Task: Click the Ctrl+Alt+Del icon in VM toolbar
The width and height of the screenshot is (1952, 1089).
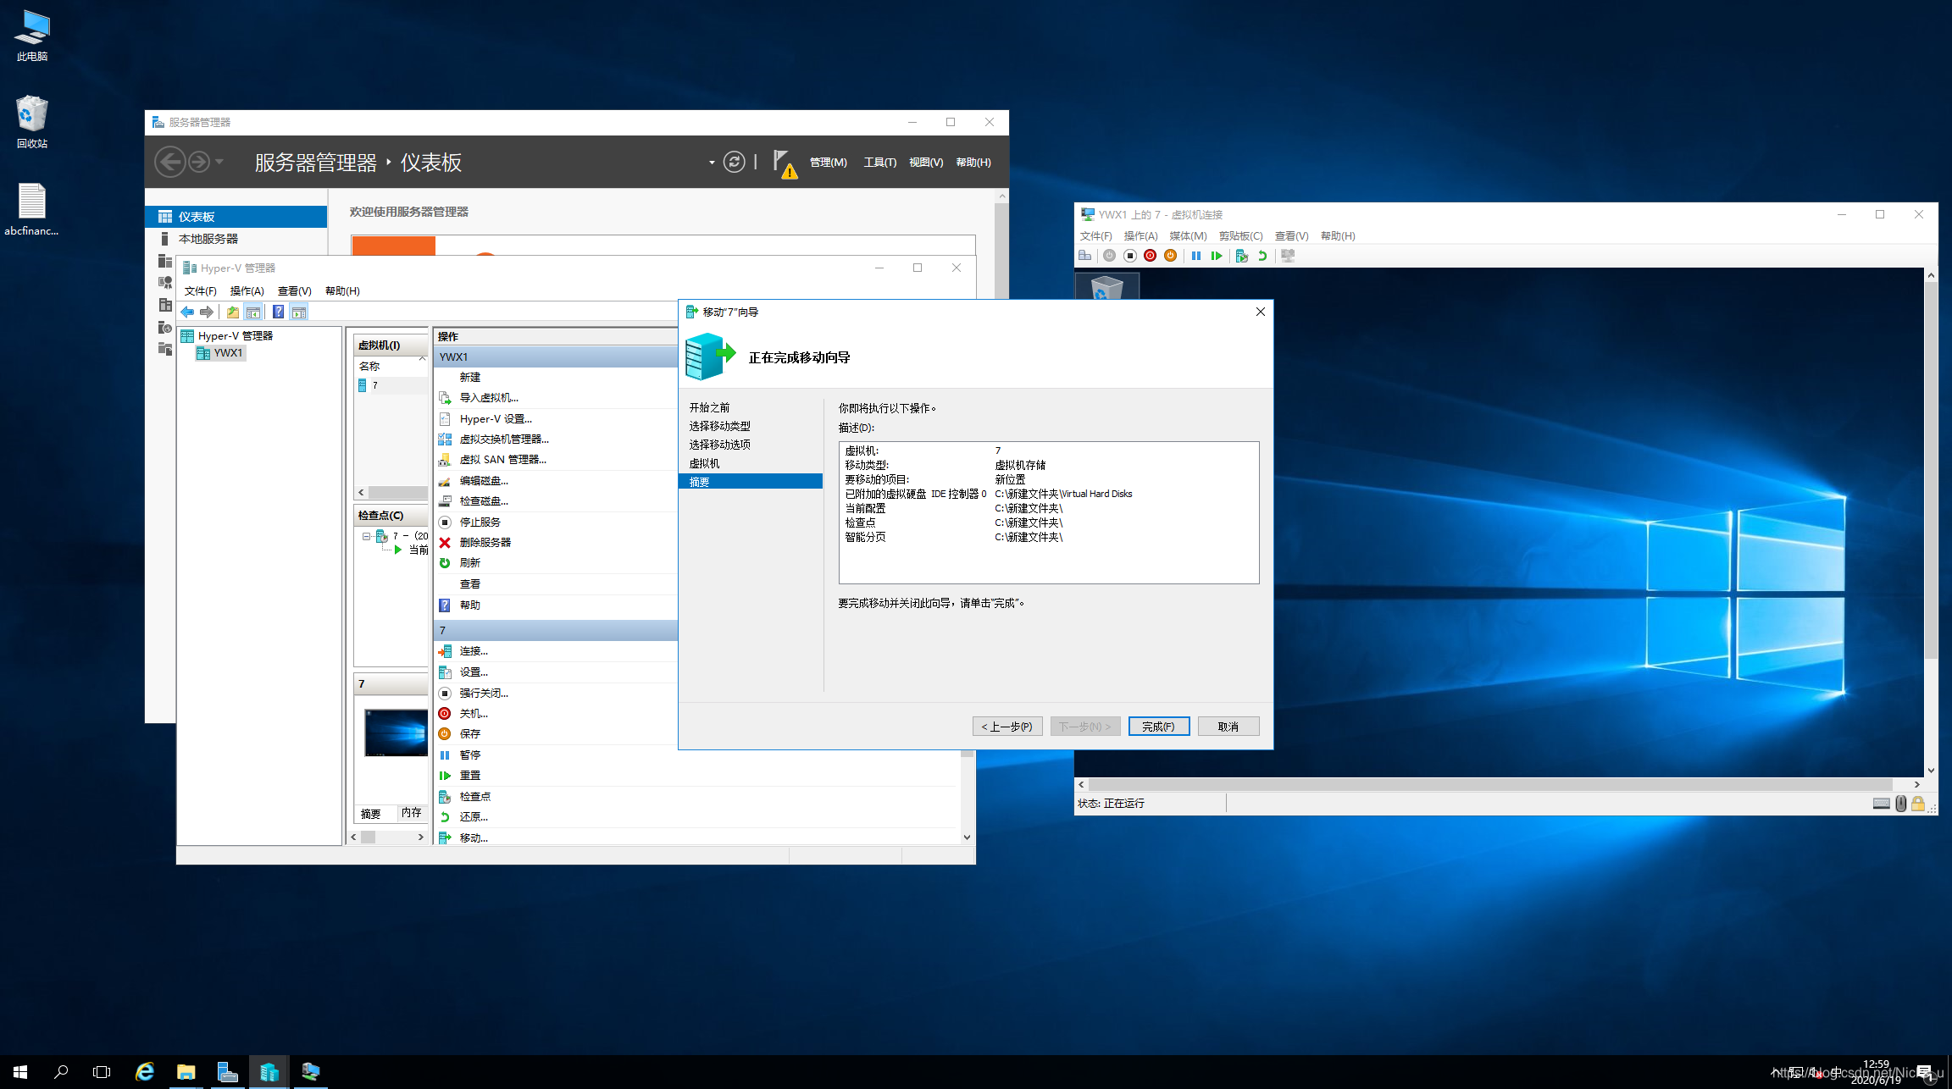Action: 1085,256
